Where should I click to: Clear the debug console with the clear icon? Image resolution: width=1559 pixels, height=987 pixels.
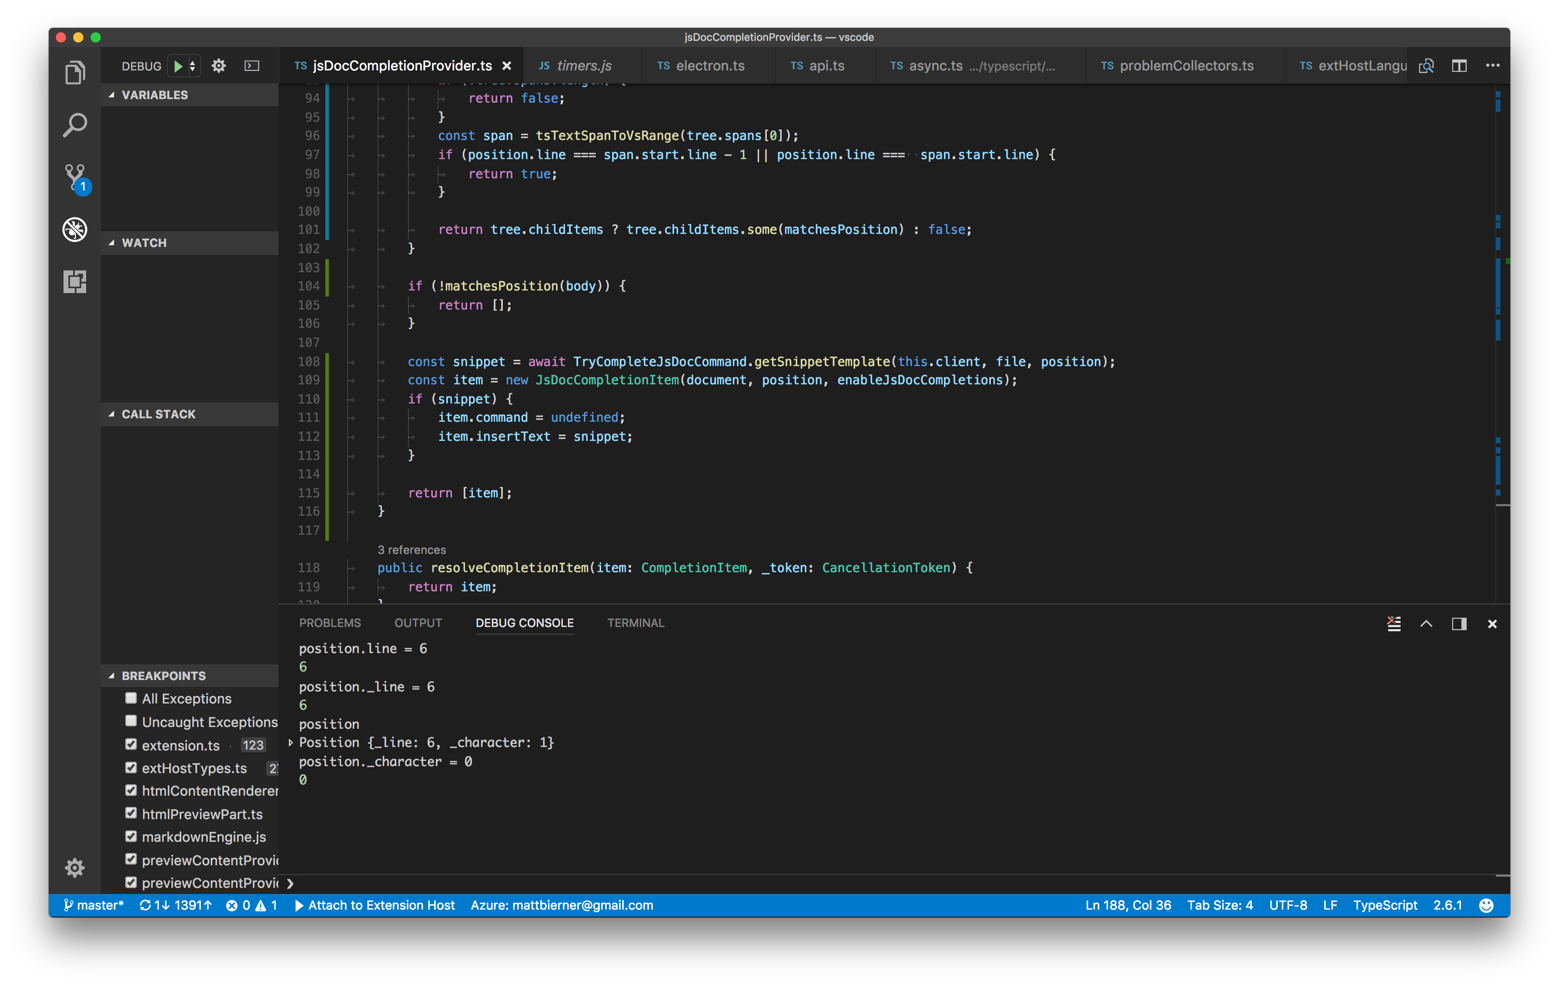point(1394,623)
